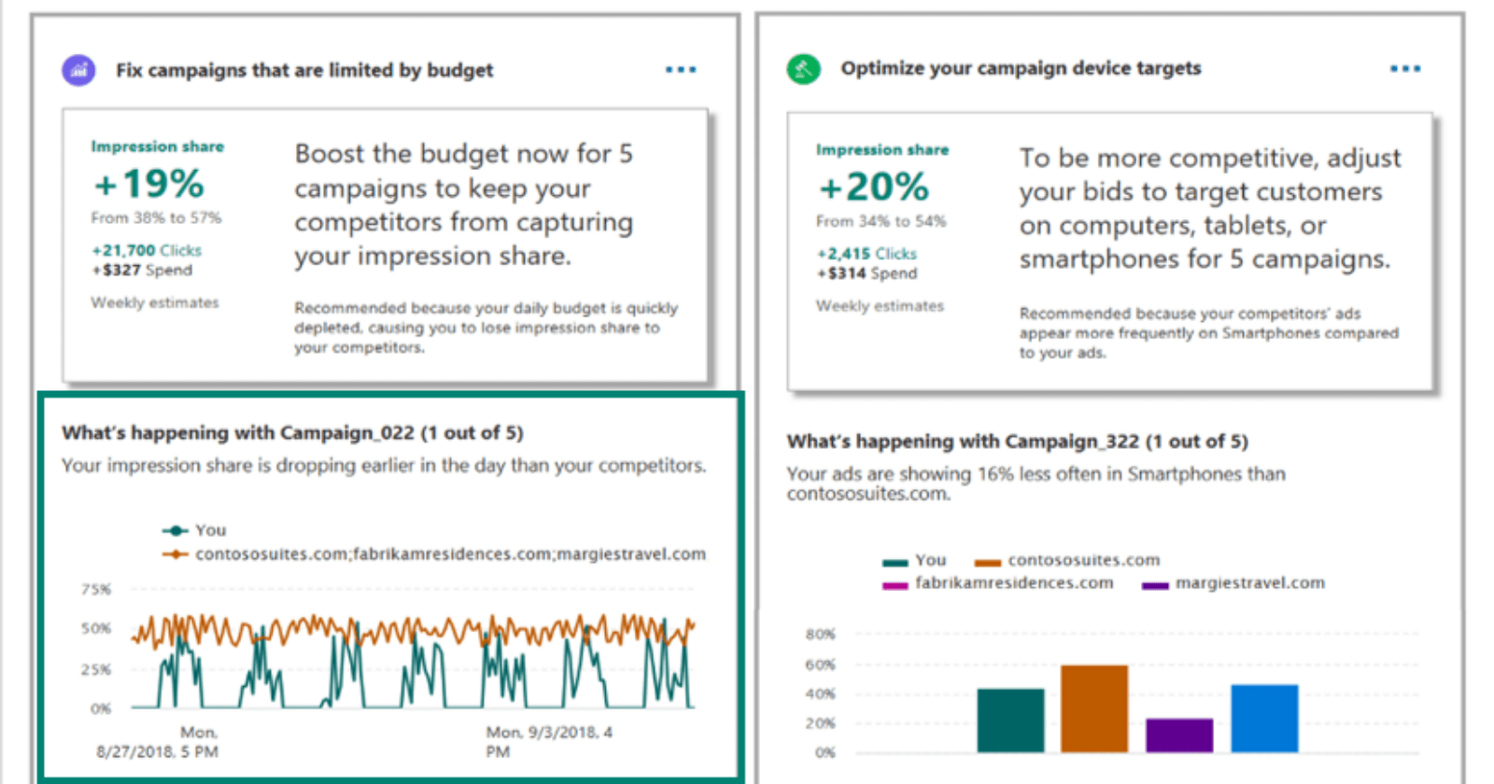Click the teal 'You' bar in bar chart

click(1010, 721)
